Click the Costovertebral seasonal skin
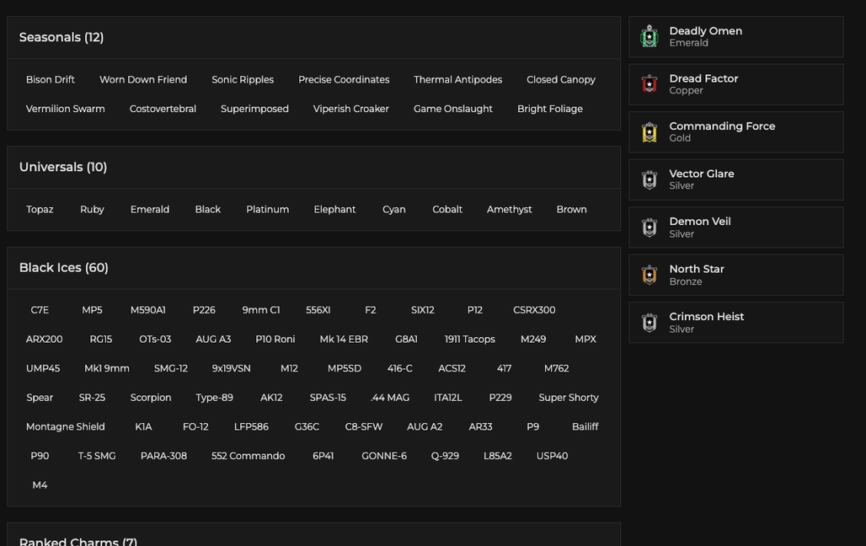The image size is (866, 546). tap(163, 109)
